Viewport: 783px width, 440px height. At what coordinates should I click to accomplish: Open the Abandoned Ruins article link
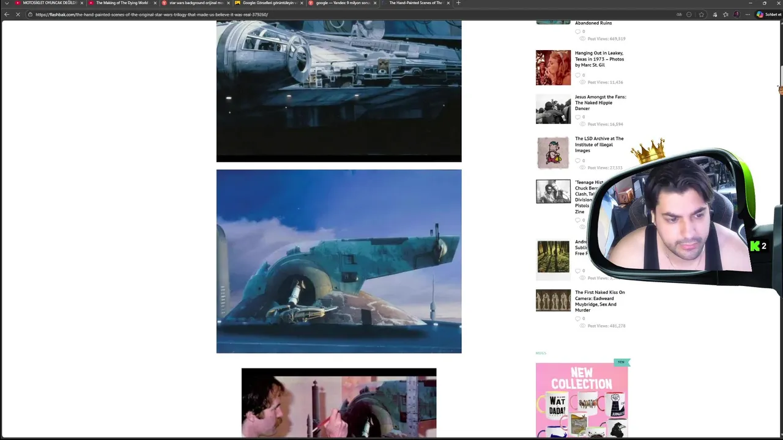point(593,23)
